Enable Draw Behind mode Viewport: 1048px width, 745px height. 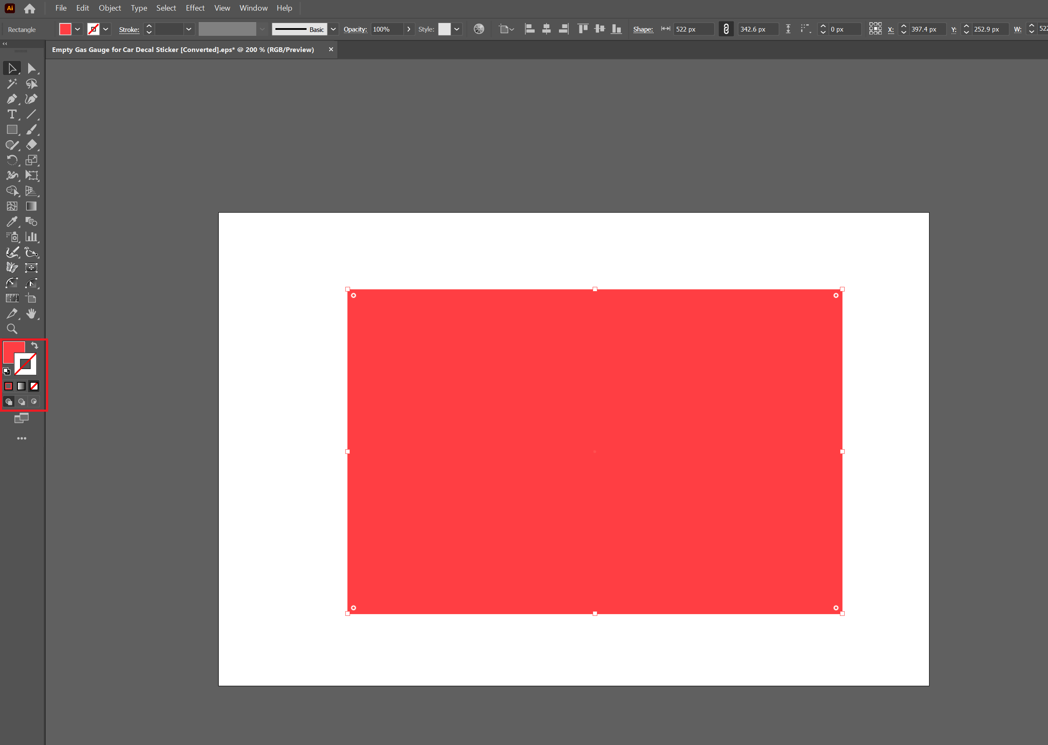click(x=21, y=402)
